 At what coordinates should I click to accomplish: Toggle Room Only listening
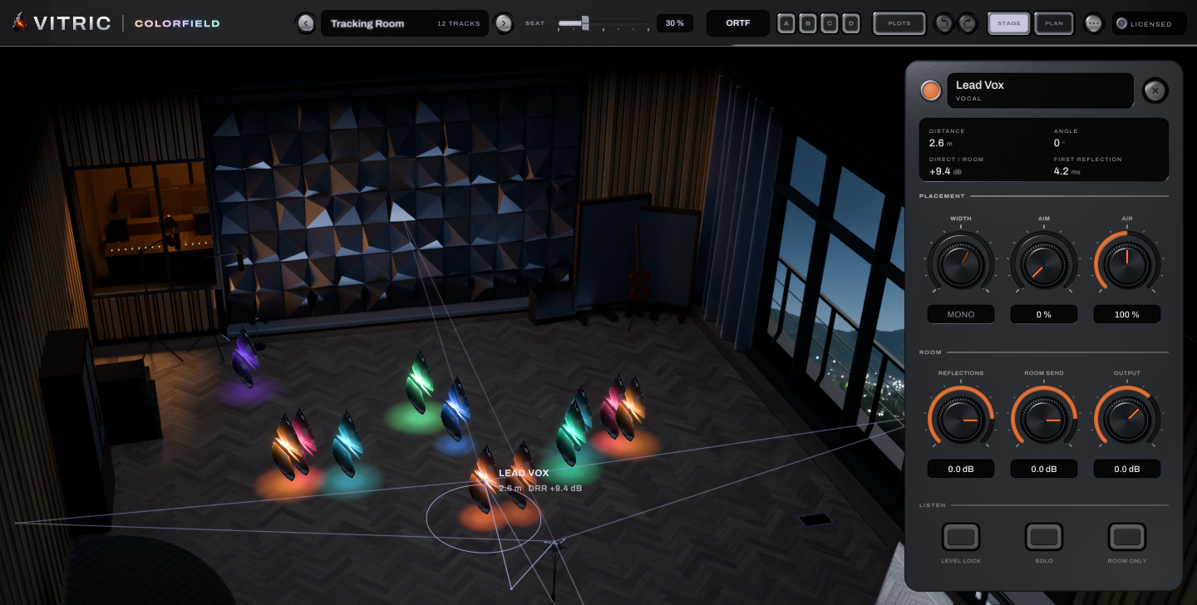point(1127,537)
